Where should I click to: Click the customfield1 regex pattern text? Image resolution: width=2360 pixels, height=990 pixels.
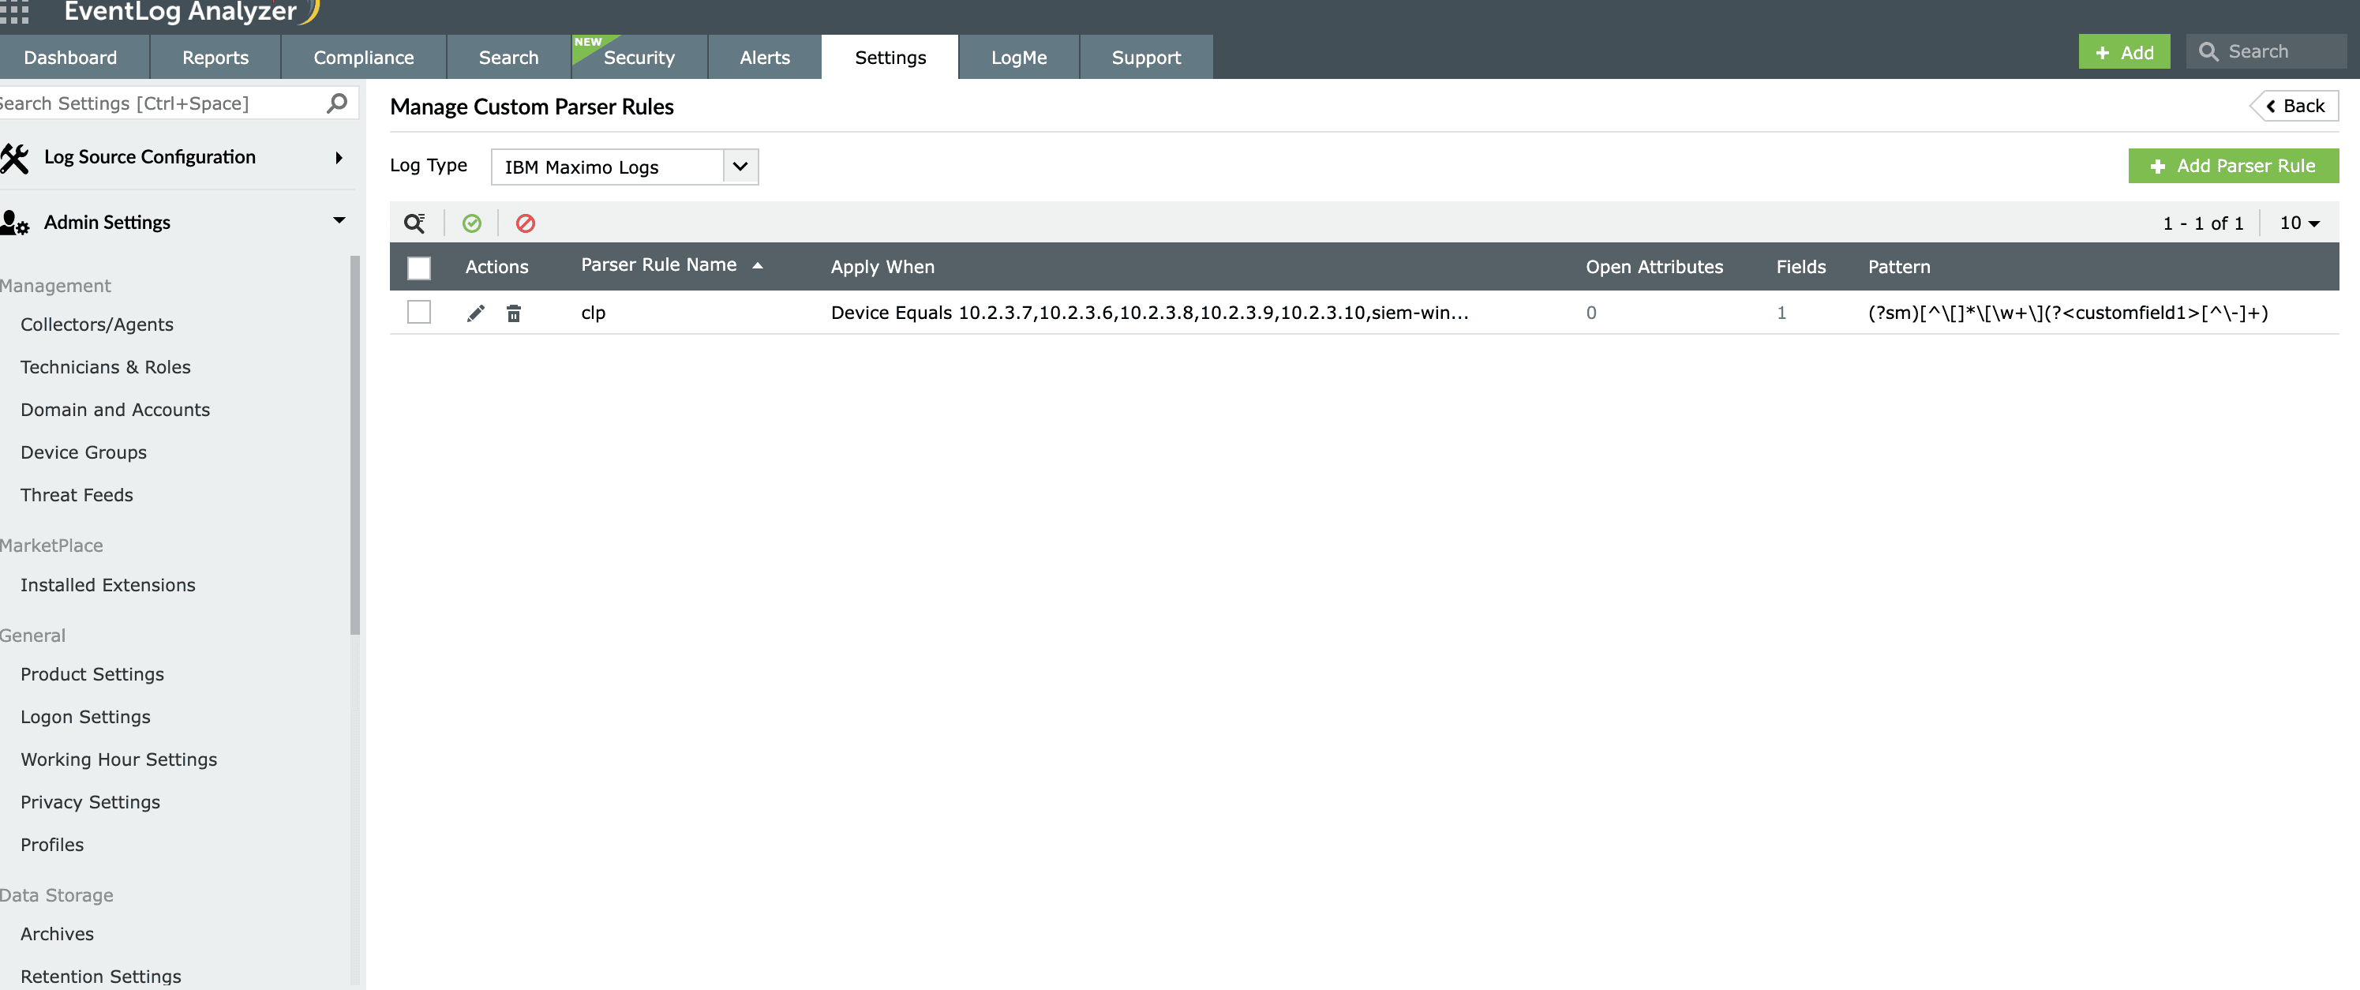pos(2068,313)
